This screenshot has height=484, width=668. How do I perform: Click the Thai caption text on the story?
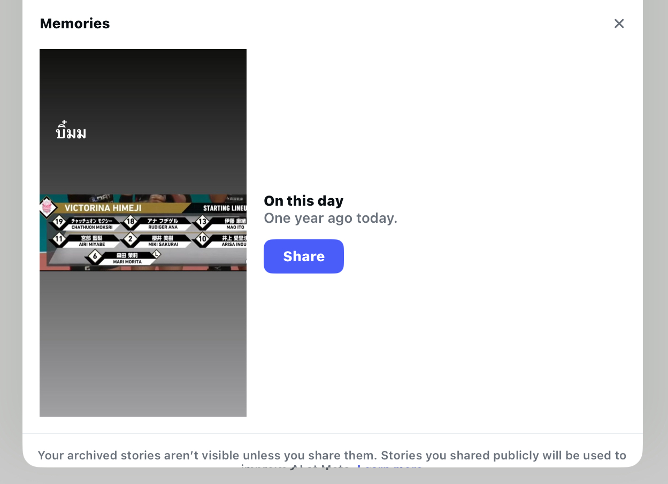pos(71,131)
